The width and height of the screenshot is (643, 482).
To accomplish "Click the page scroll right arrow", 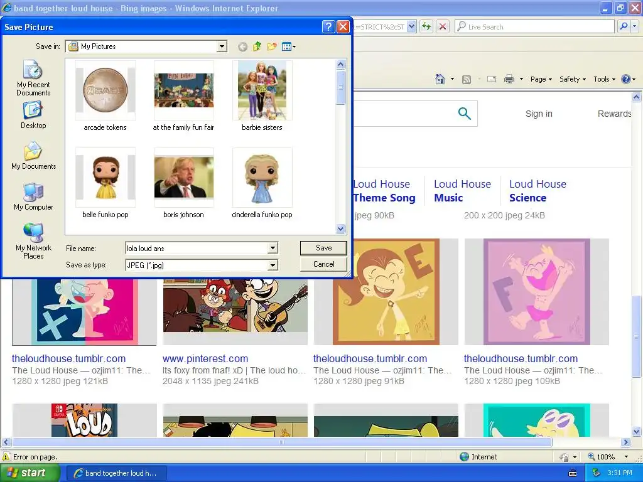I will click(x=625, y=442).
